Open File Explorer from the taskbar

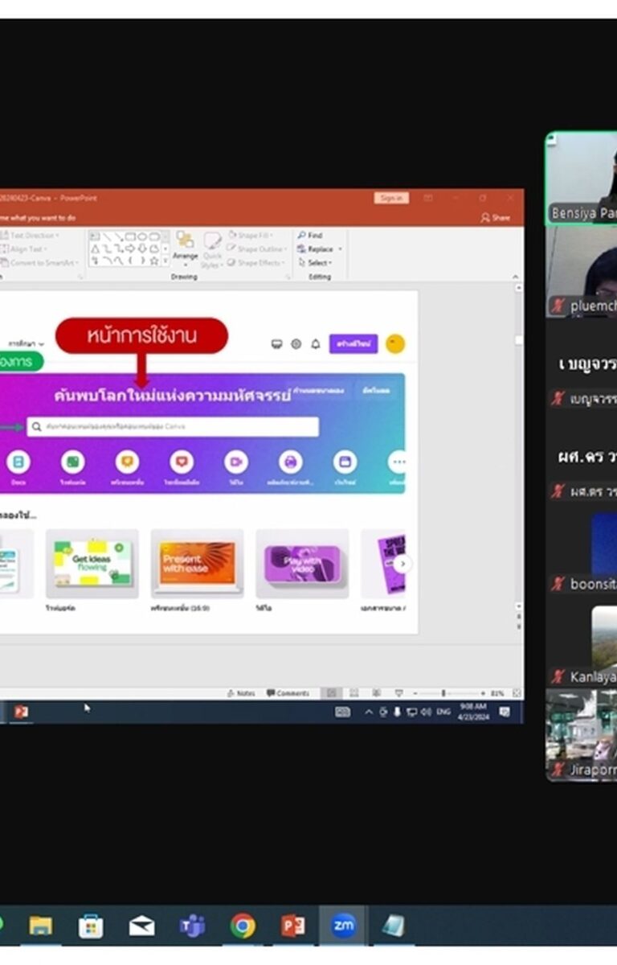pyautogui.click(x=40, y=926)
